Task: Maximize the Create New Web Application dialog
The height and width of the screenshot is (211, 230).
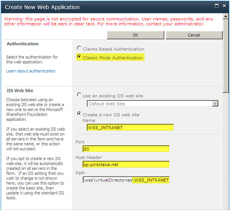Action: point(217,6)
